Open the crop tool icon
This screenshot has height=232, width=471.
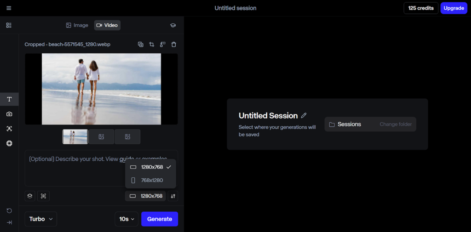click(152, 45)
